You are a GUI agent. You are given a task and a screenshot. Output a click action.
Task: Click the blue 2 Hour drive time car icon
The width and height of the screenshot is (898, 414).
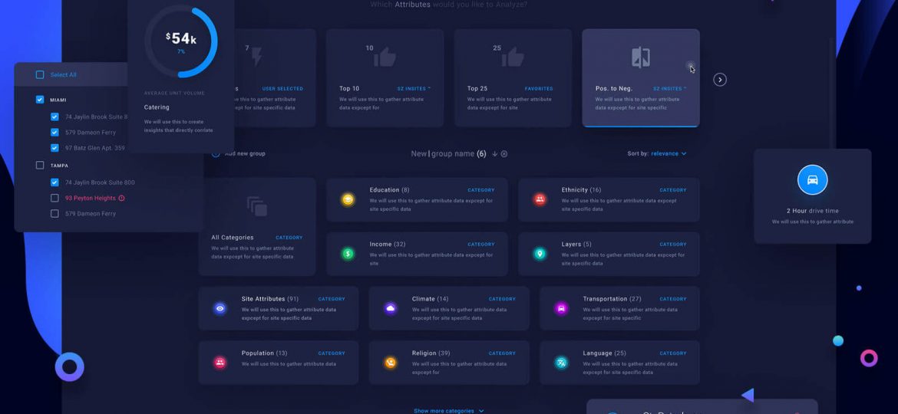tap(812, 180)
